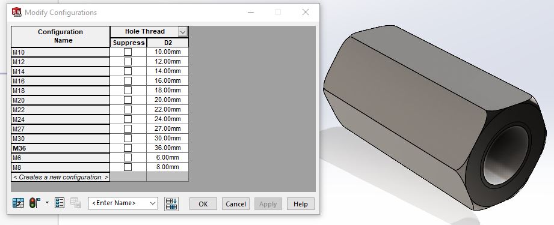This screenshot has width=554, height=225.
Task: Click the Apply button
Action: [268, 204]
